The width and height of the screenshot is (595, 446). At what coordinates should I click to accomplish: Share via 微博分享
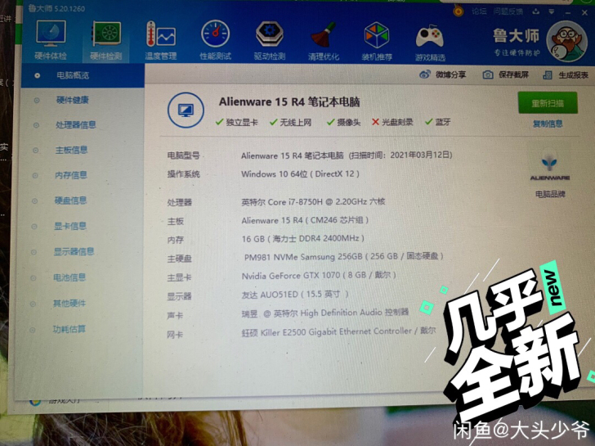[x=442, y=74]
